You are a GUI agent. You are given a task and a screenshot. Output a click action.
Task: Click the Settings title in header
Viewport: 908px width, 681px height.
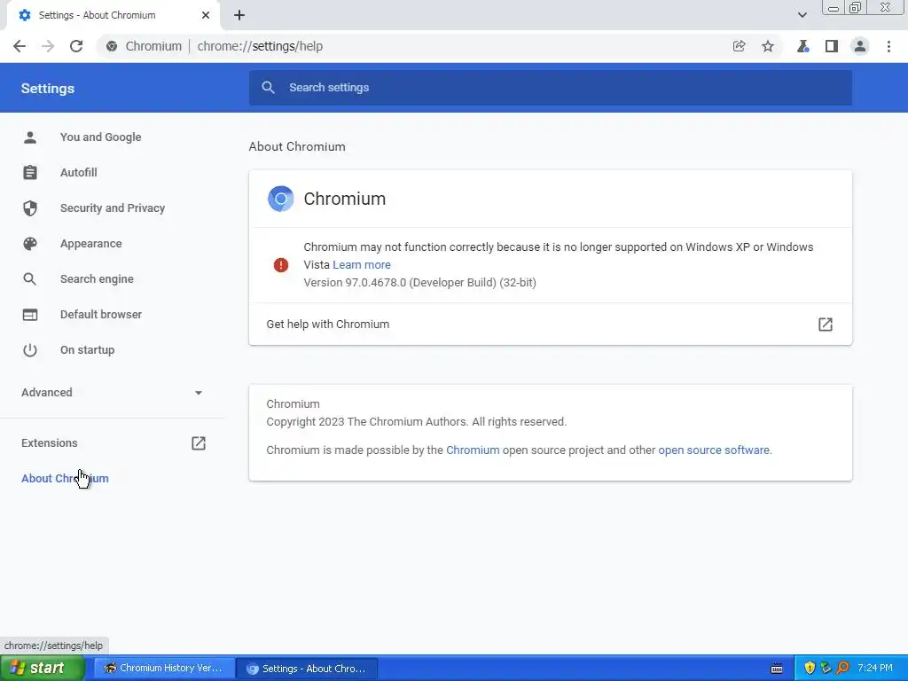48,89
